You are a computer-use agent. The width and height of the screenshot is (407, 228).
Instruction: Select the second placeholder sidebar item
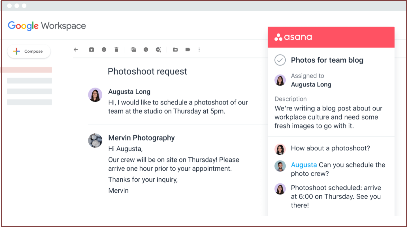pos(29,81)
